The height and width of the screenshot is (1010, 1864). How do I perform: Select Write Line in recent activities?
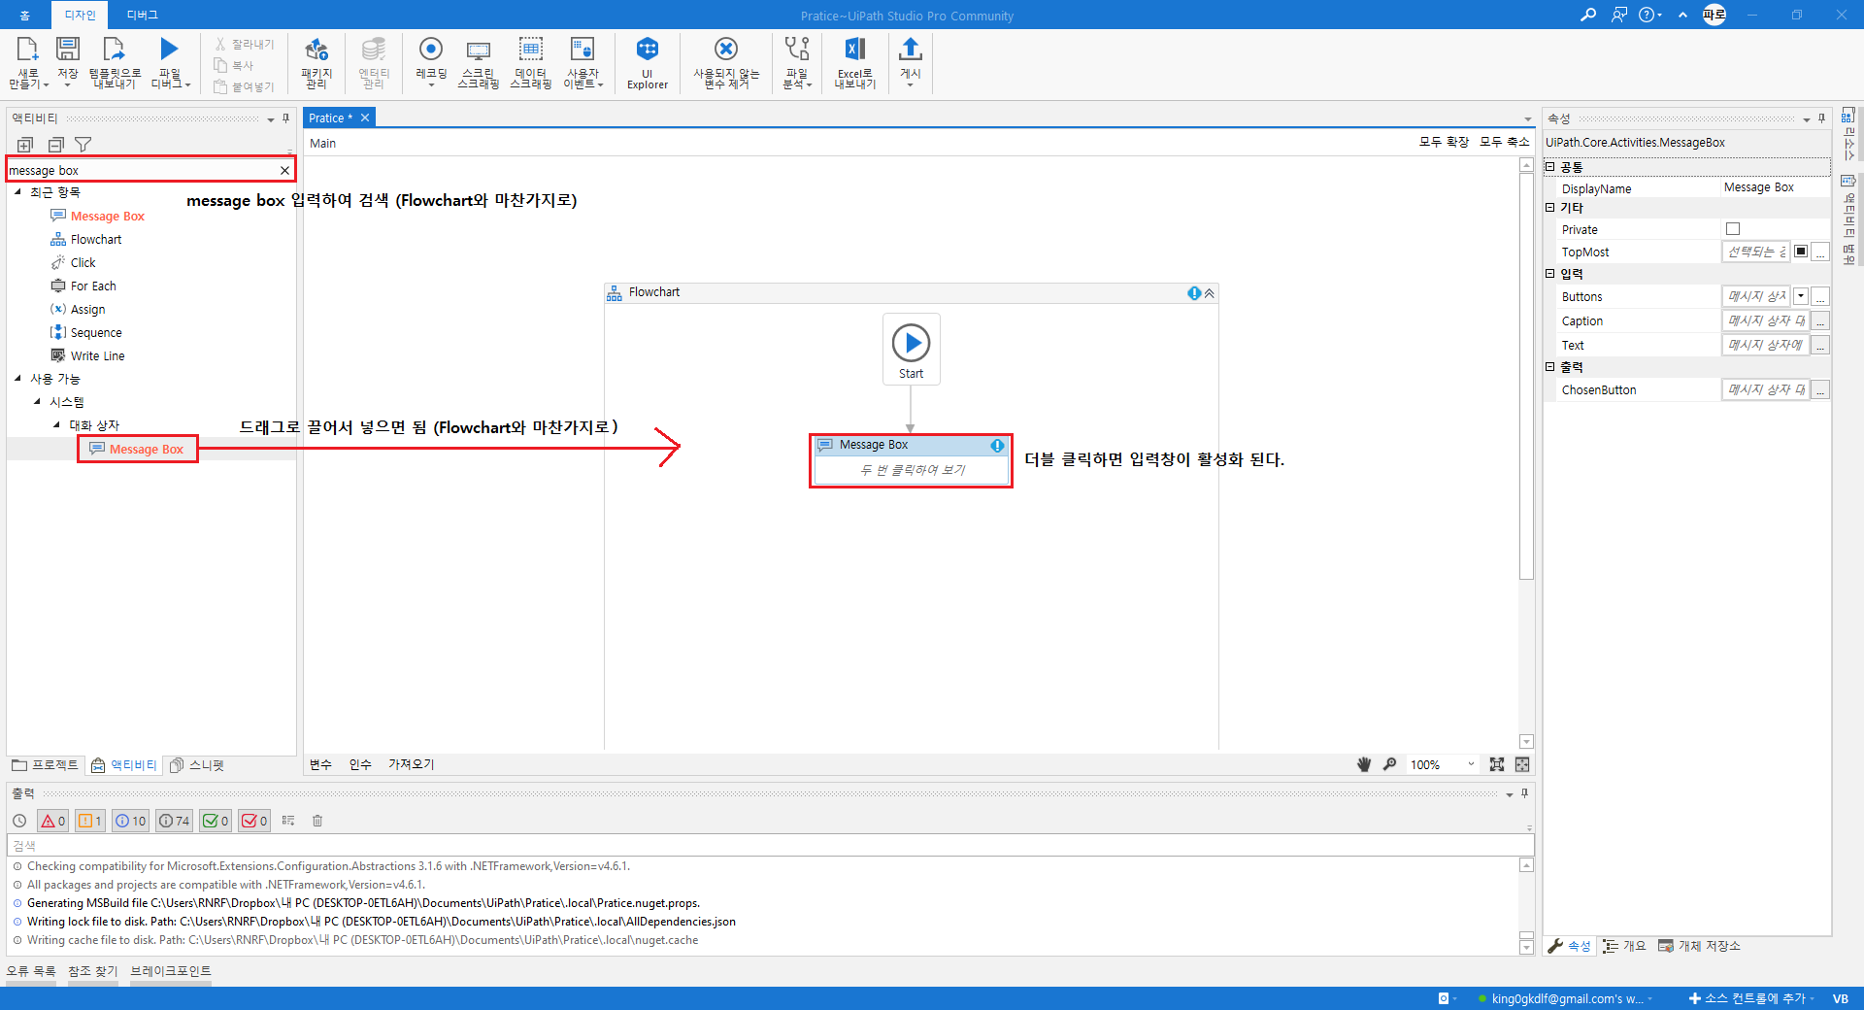click(x=97, y=355)
